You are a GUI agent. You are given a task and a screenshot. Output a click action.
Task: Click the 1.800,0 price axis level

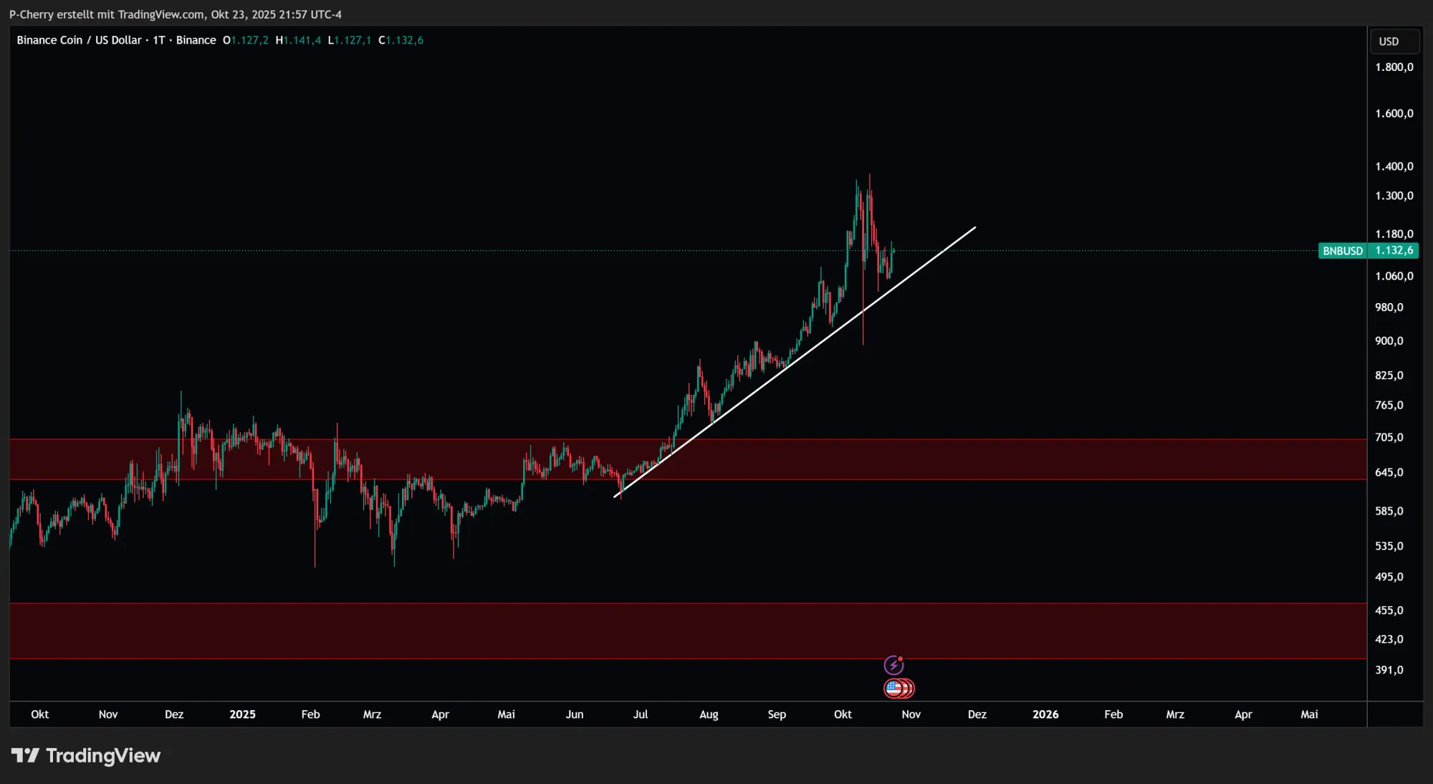(x=1394, y=67)
